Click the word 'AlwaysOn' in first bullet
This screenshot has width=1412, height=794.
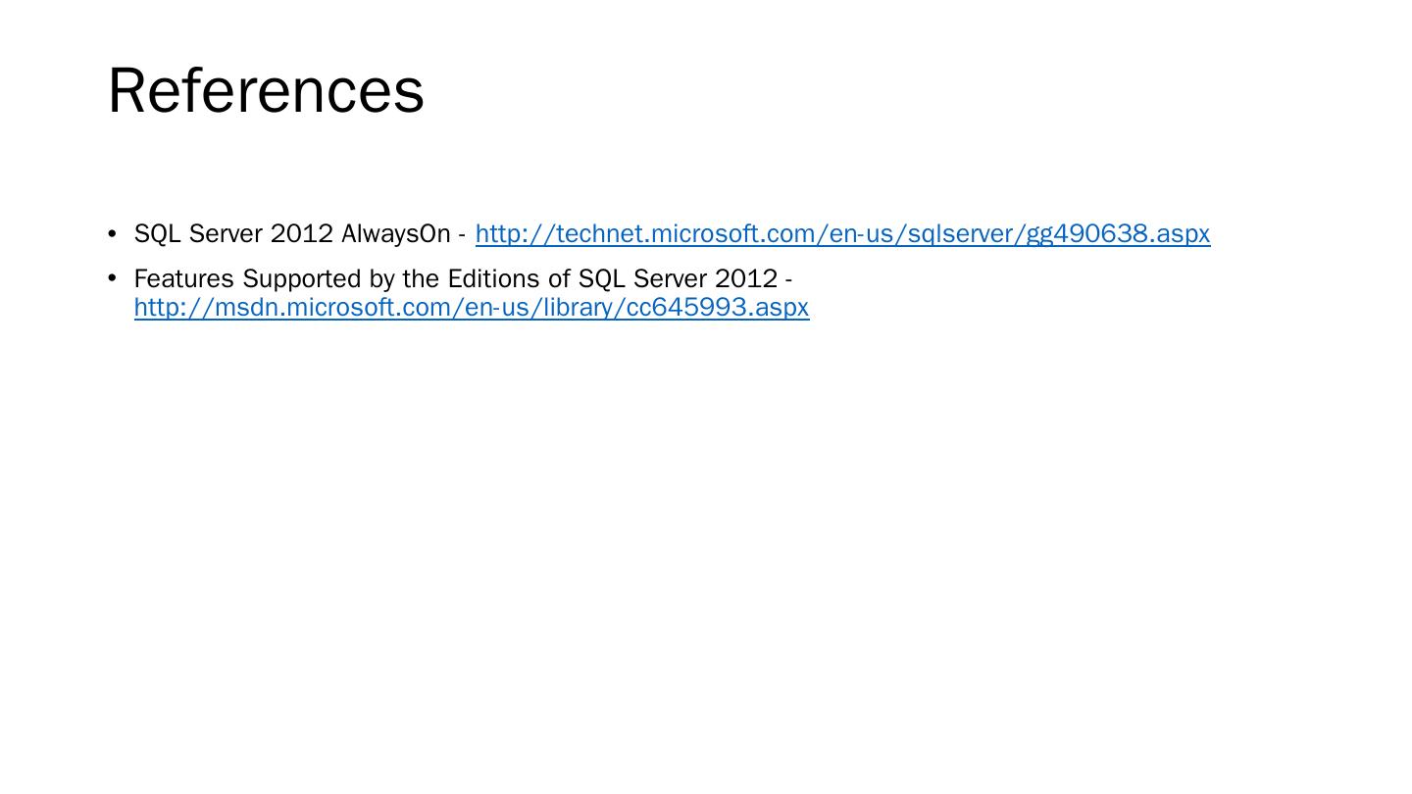(395, 234)
